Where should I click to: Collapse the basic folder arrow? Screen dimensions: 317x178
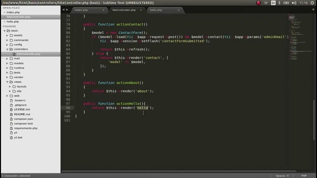click(x=4, y=31)
